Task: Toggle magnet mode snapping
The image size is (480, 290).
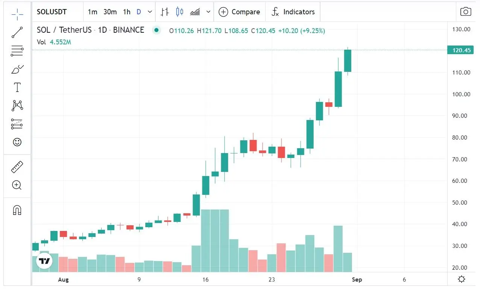Action: 17,210
